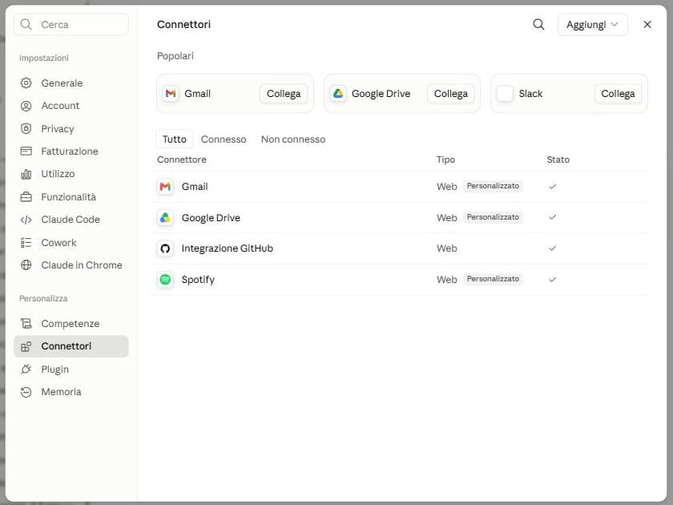Open the Fatturazione settings page

(71, 151)
